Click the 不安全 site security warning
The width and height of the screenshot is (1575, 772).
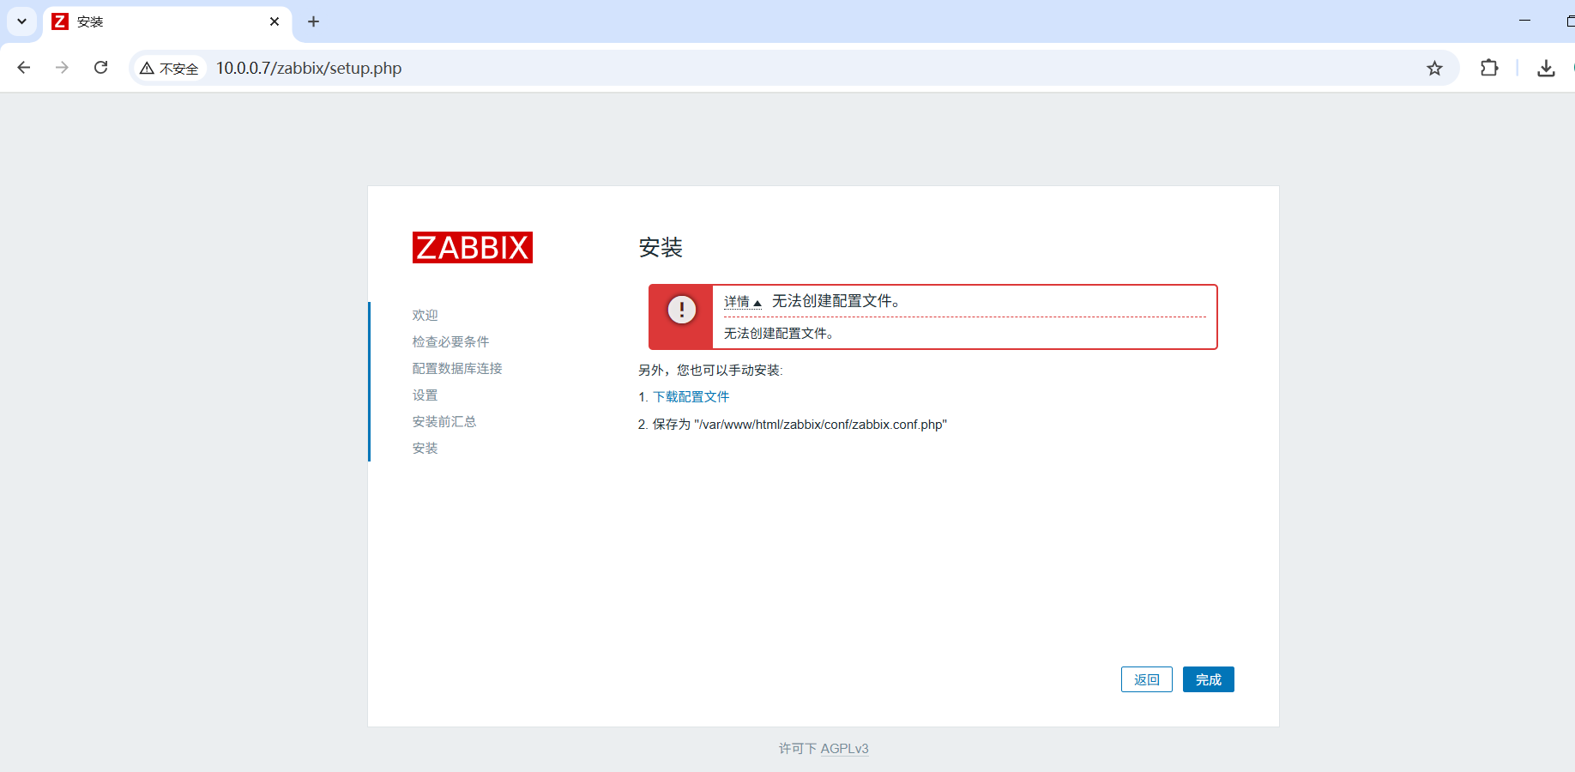[170, 69]
